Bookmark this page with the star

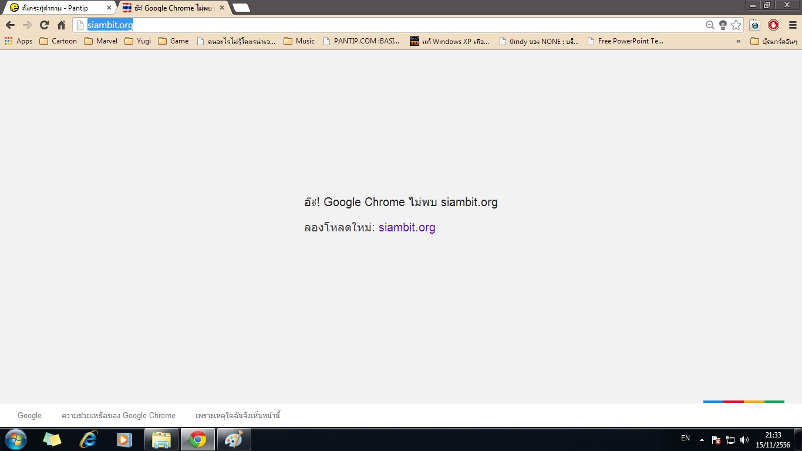[736, 25]
